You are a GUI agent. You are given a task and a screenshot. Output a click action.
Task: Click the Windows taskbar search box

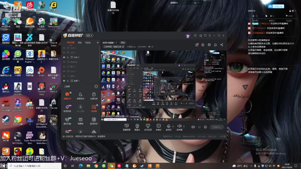35,166
